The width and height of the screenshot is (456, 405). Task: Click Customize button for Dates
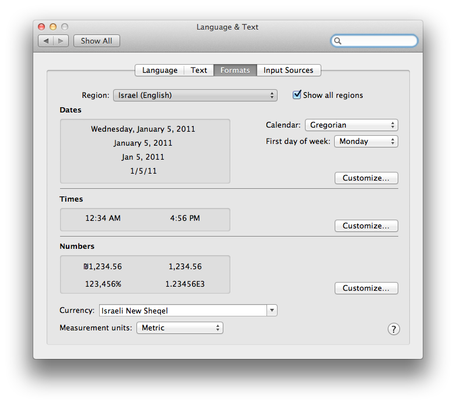[366, 178]
